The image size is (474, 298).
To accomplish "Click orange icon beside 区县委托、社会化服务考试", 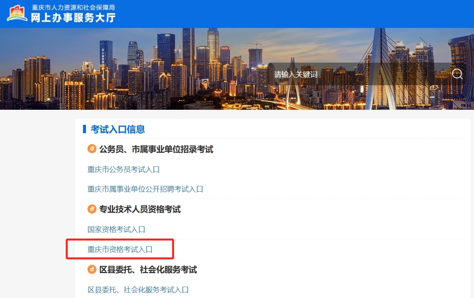I will tap(92, 269).
